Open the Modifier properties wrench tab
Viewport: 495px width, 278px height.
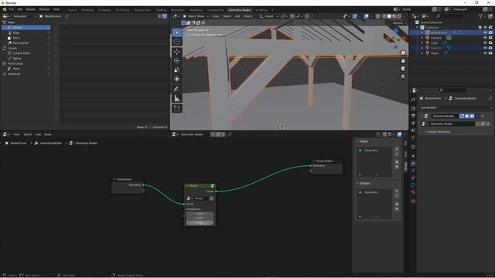[413, 163]
